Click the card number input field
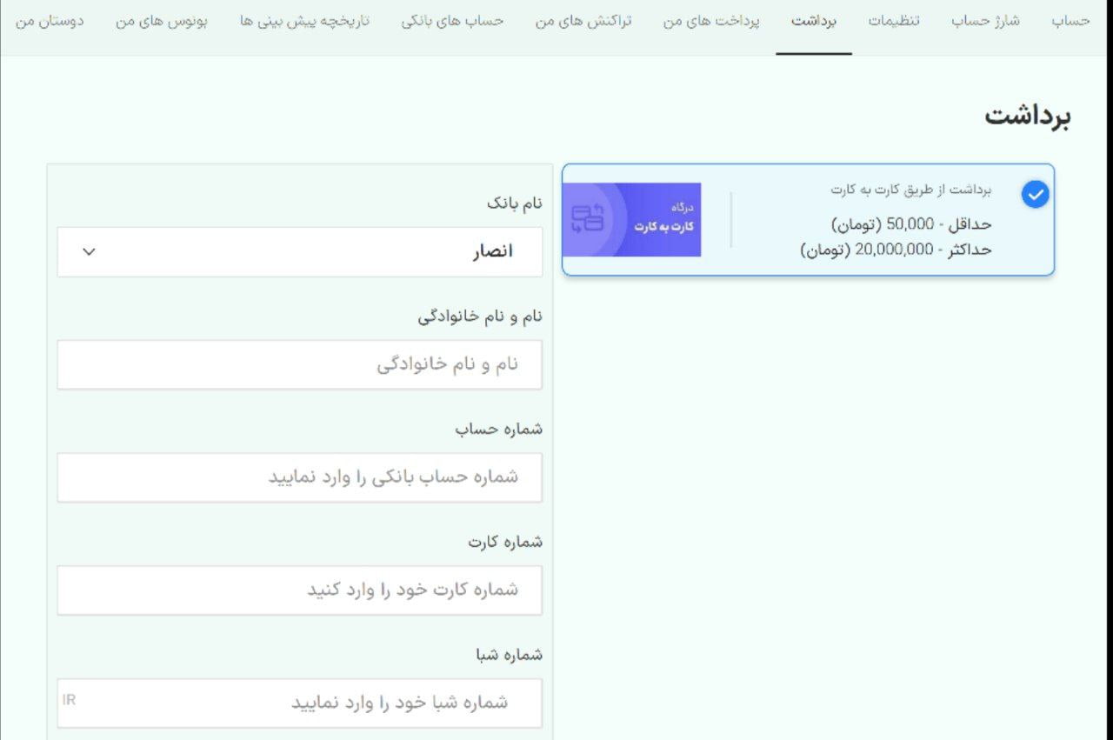 [300, 590]
